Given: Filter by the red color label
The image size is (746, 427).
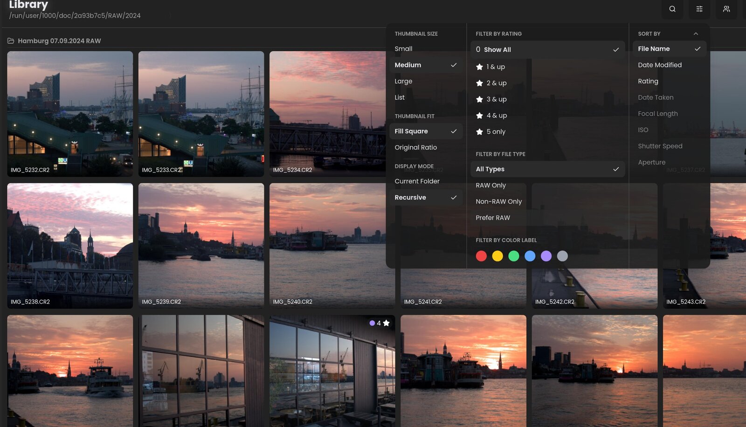Looking at the screenshot, I should [x=481, y=256].
